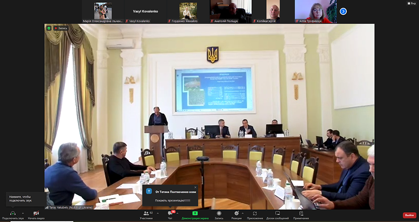The height and width of the screenshot is (222, 419).
Task: Expand the arrow next to Реакции
Action: (x=243, y=214)
